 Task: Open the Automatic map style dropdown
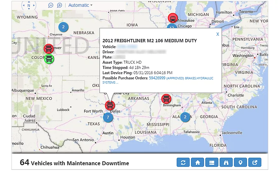80,5
